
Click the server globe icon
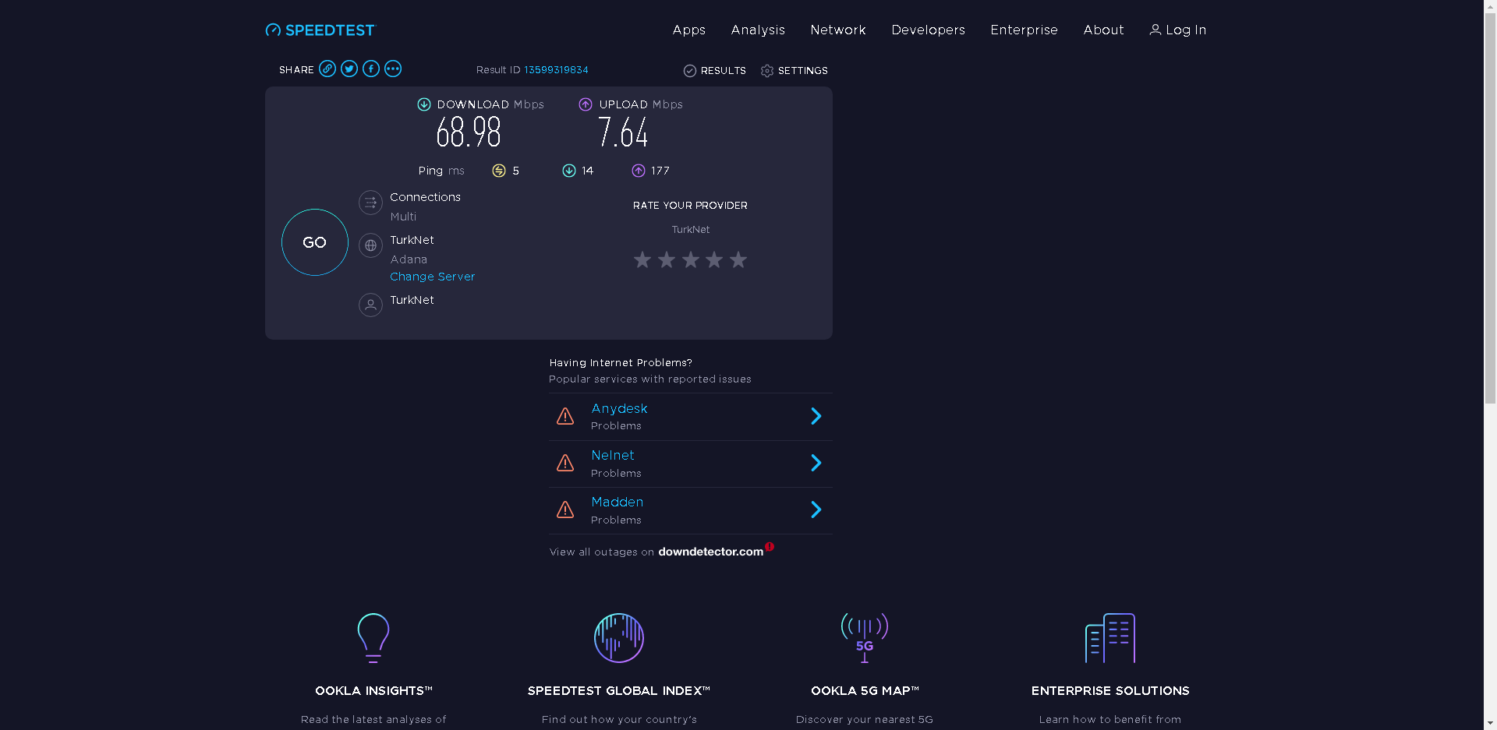tap(370, 245)
